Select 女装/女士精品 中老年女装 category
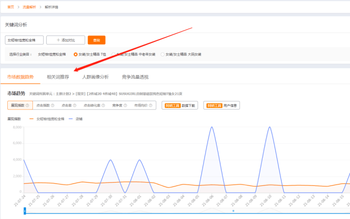 [114, 54]
